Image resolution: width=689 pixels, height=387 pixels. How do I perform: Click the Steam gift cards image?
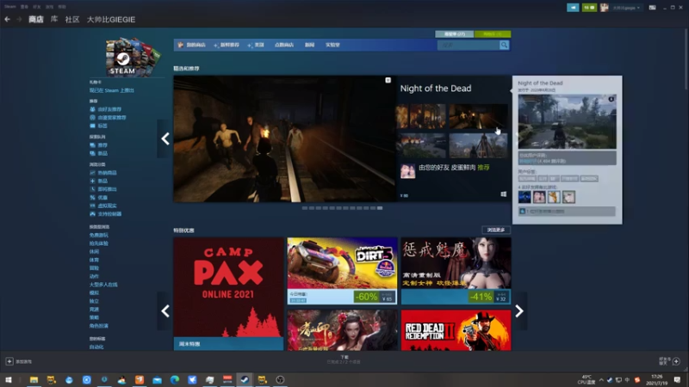pyautogui.click(x=132, y=57)
